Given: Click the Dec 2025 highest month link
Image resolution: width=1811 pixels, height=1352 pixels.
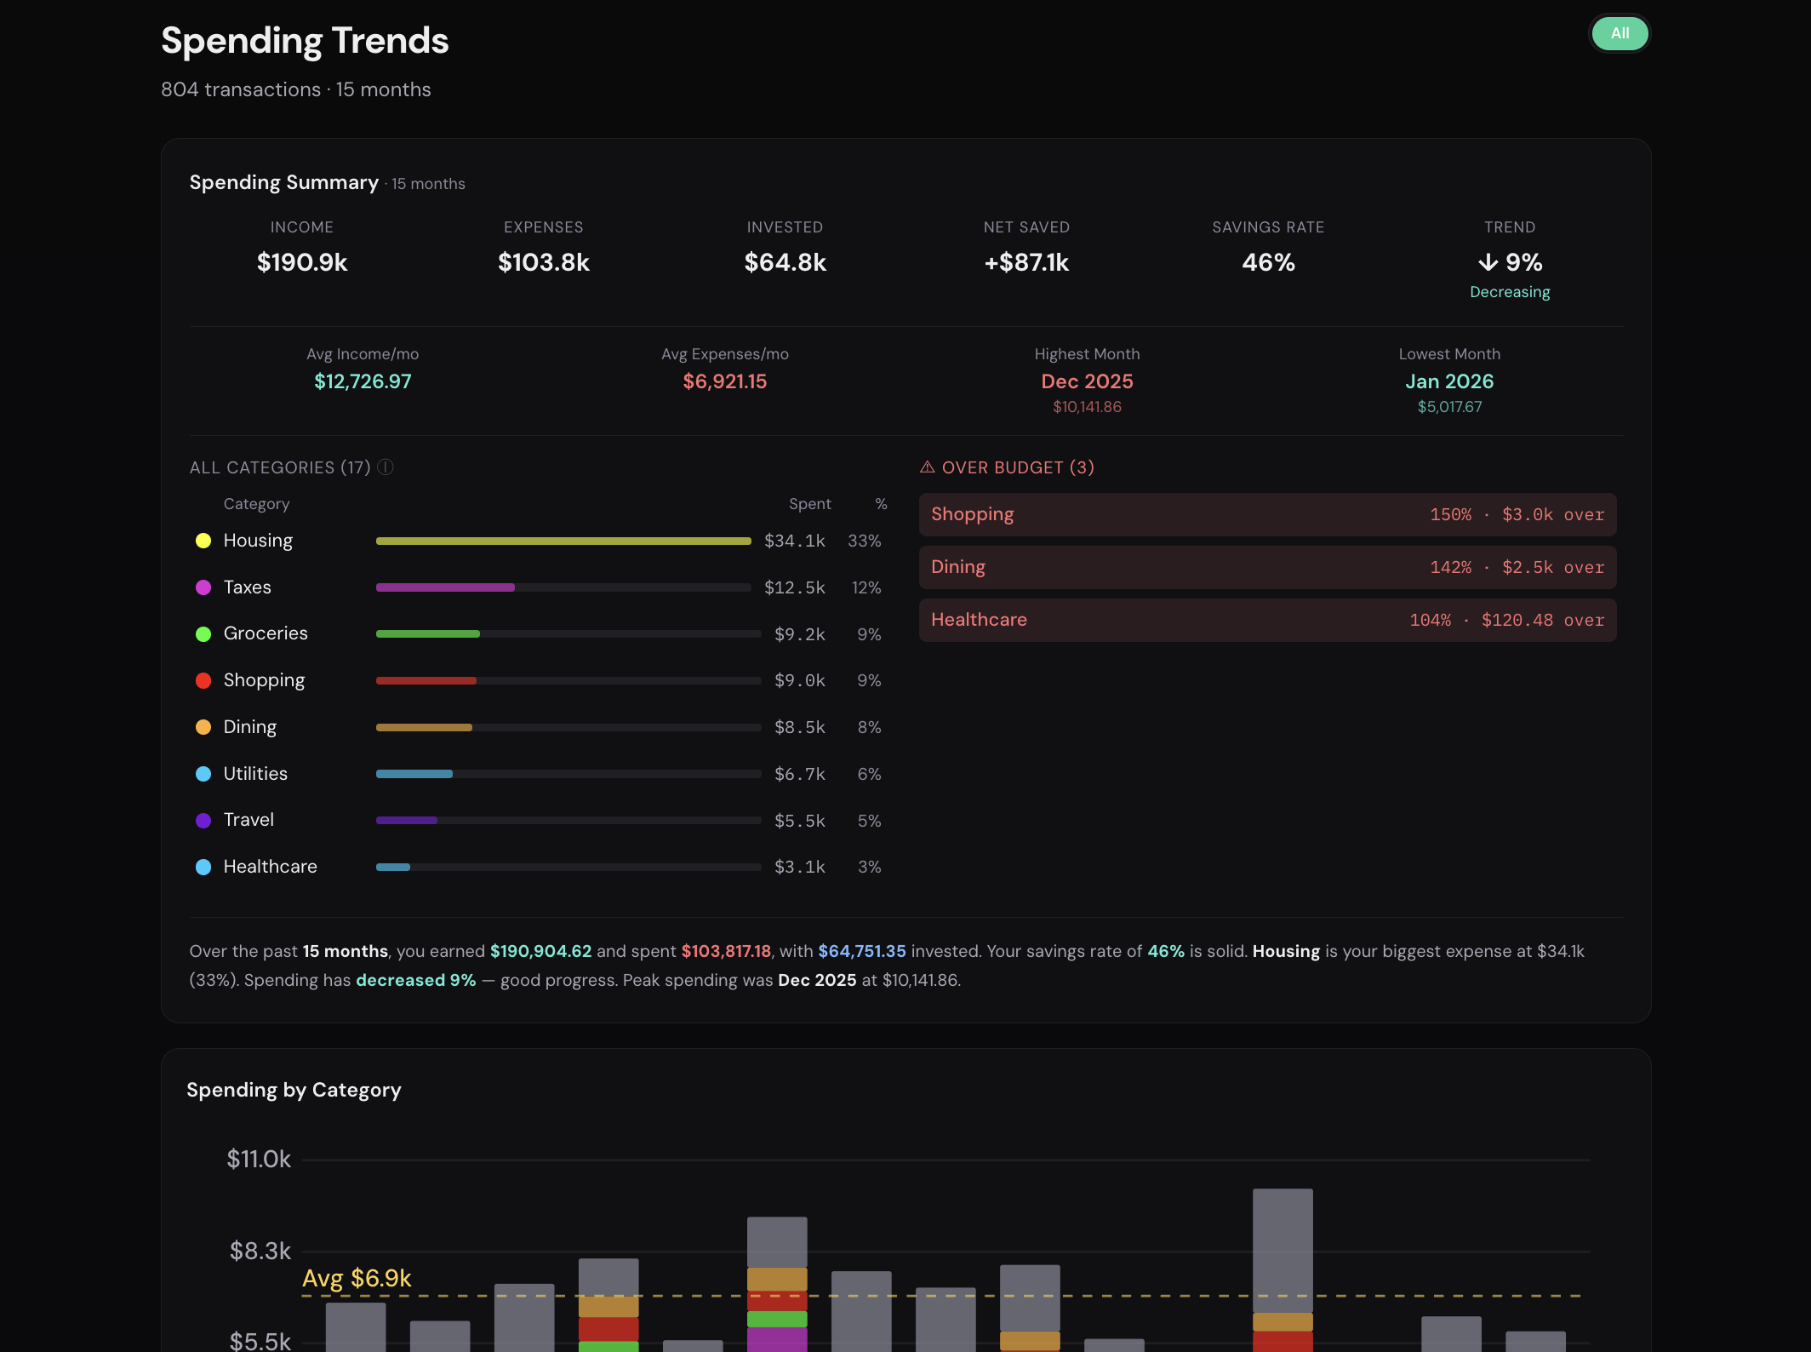Looking at the screenshot, I should 1087,381.
